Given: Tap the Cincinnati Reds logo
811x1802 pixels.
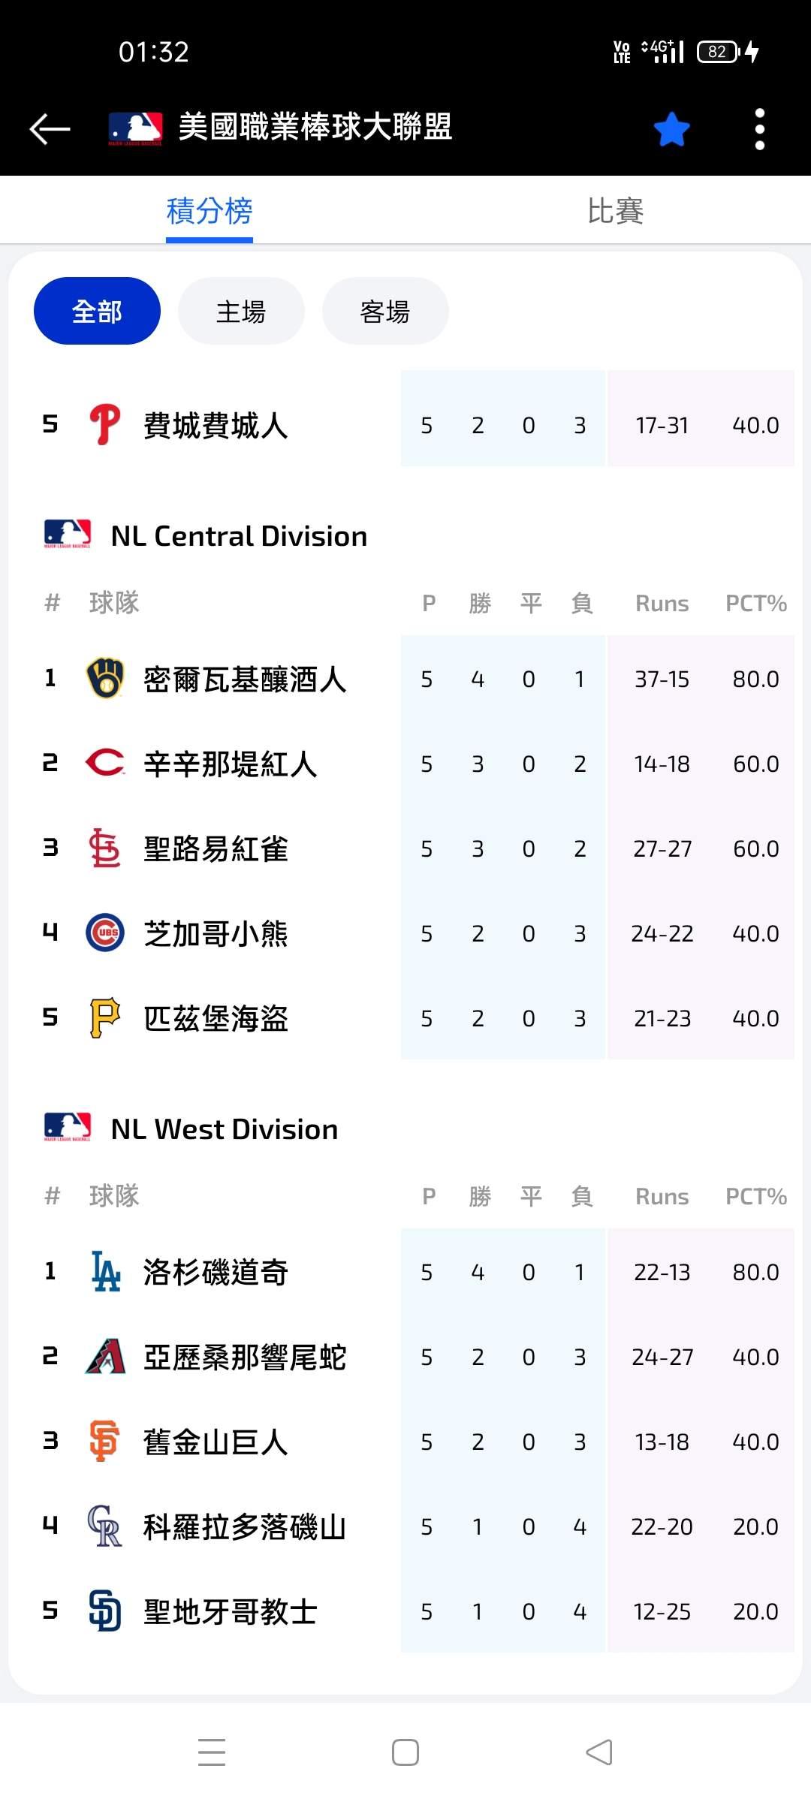Looking at the screenshot, I should 105,764.
